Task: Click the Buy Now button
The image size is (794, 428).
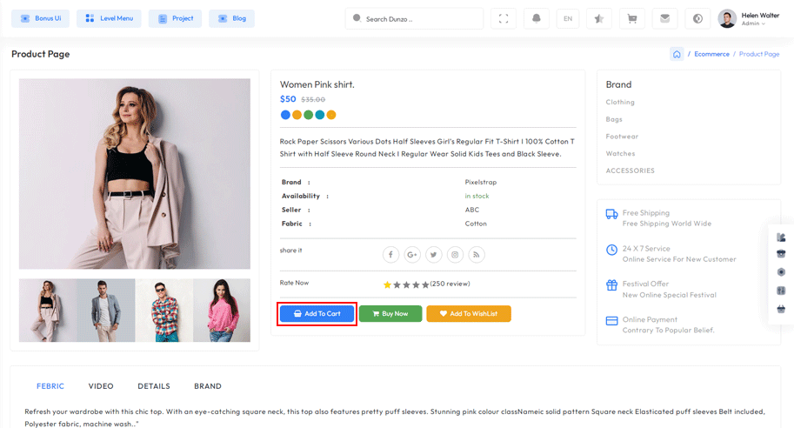Action: (390, 313)
